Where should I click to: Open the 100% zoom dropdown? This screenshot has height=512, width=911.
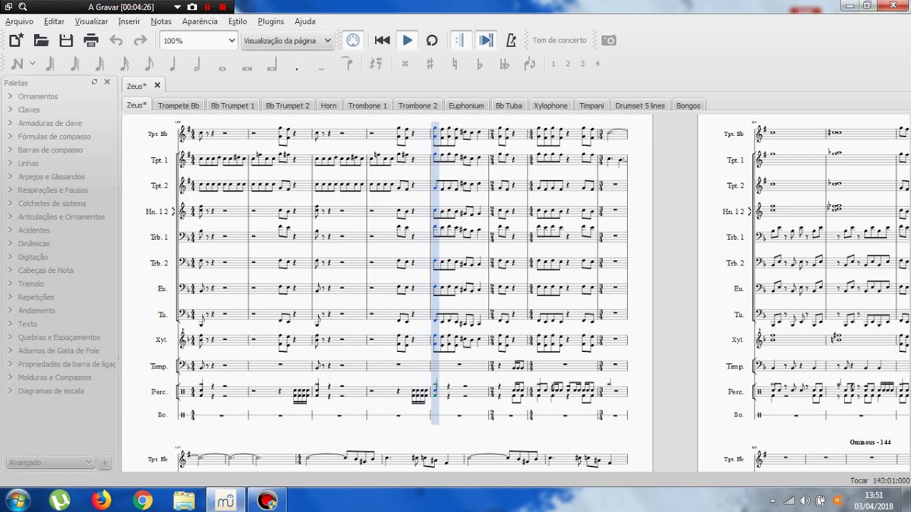coord(199,41)
